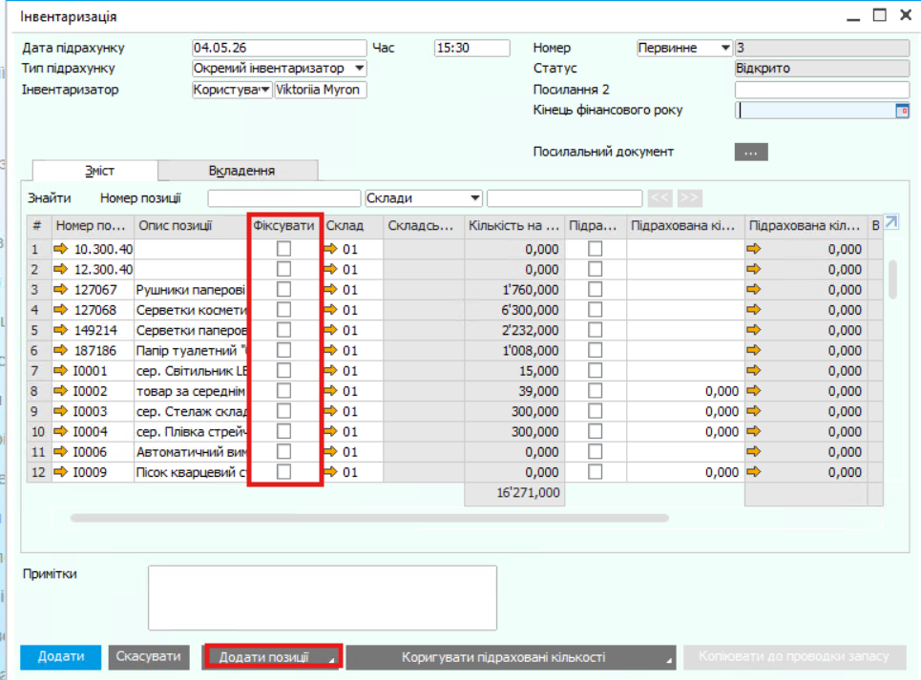921x680 pixels.
Task: Select the Зміст tab
Action: tap(99, 171)
